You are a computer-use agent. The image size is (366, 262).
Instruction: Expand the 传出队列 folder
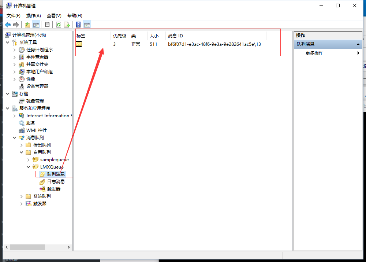[22, 145]
